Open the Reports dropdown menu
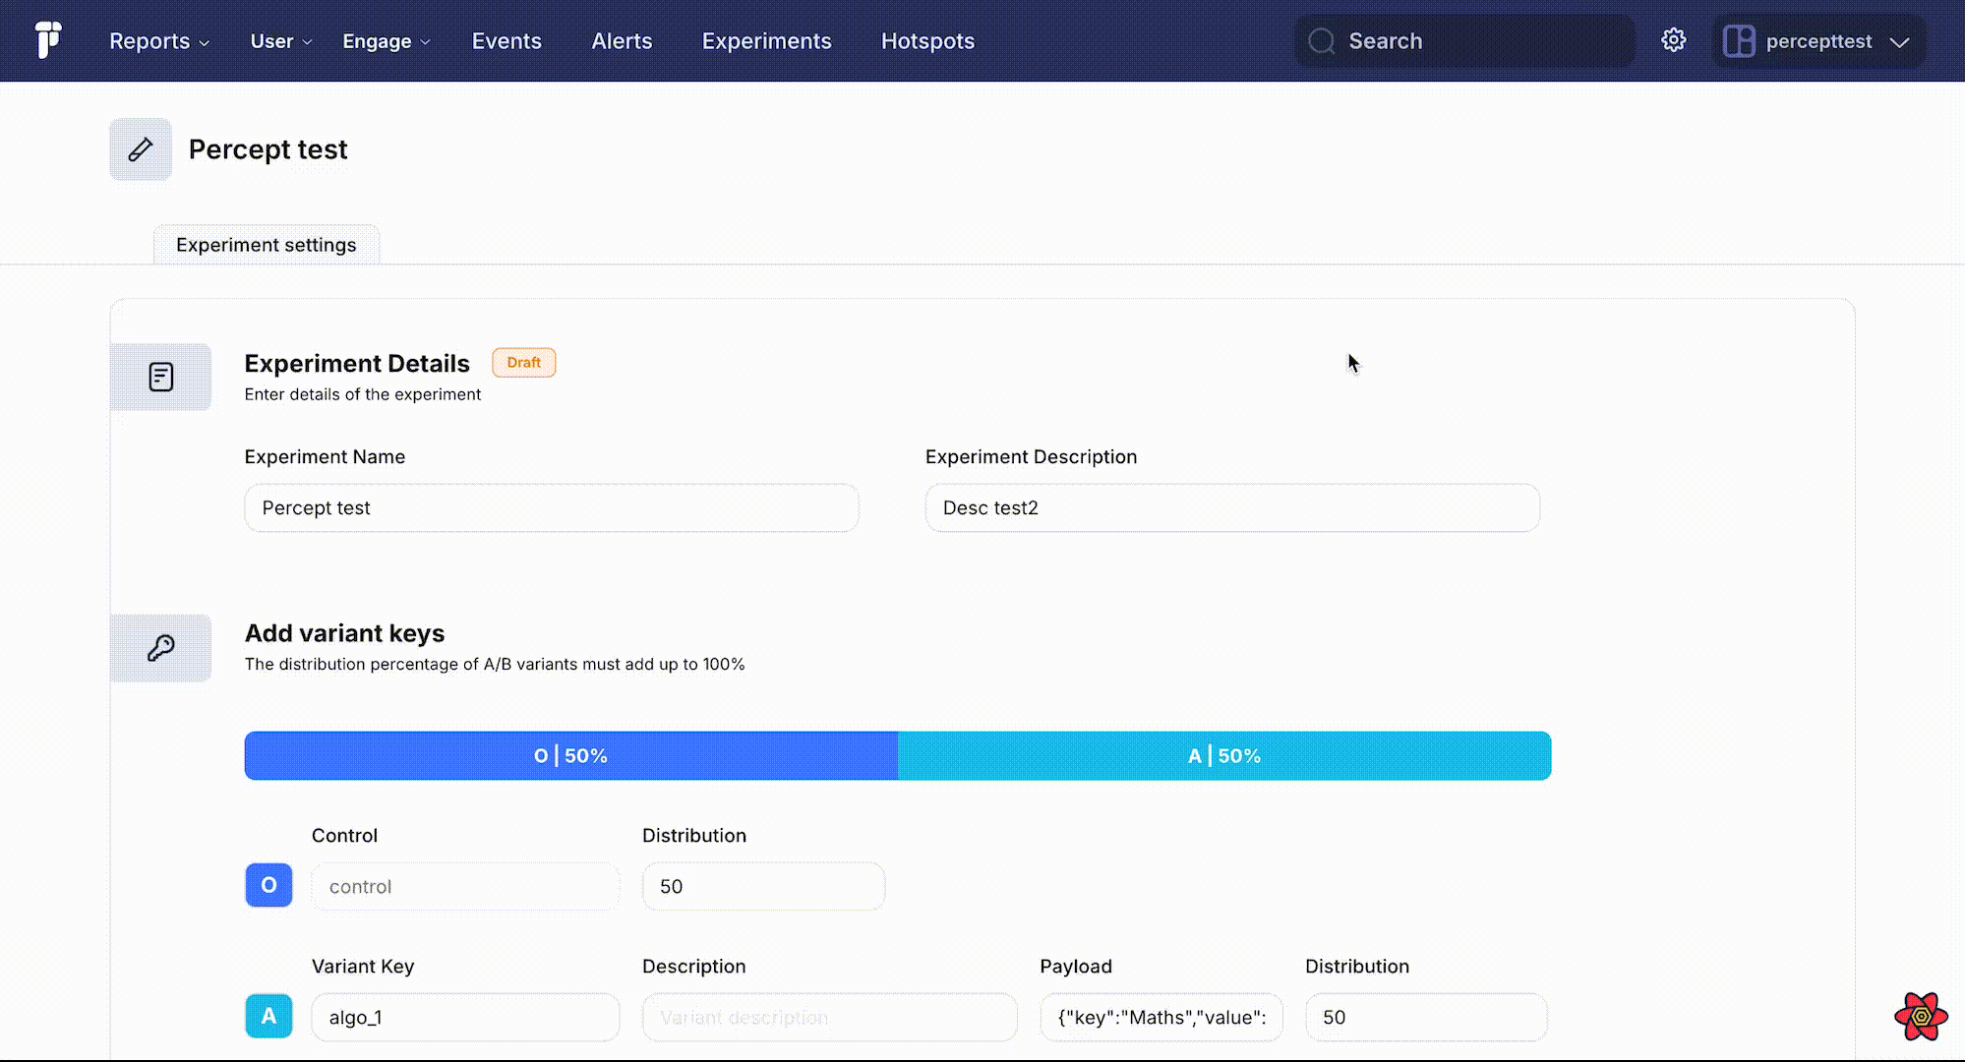 pyautogui.click(x=159, y=40)
